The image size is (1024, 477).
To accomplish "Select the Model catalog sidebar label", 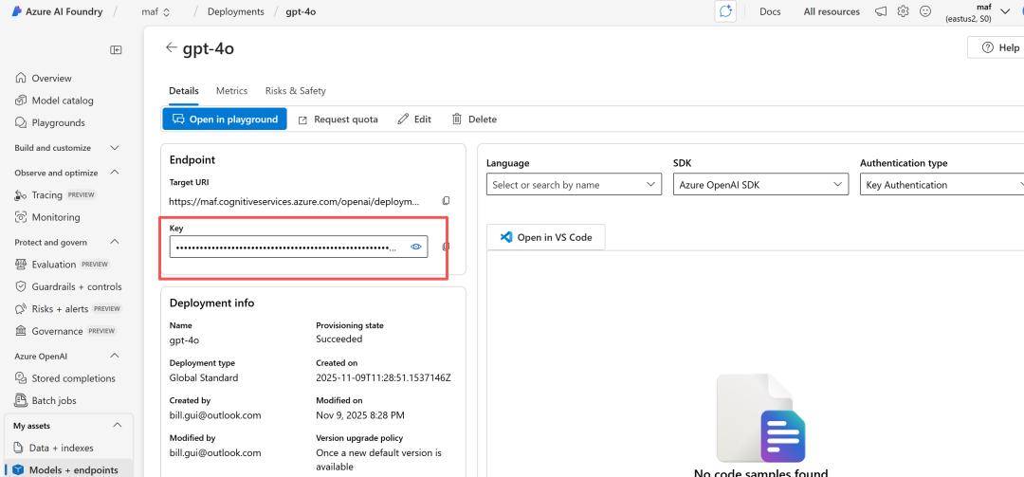I will (x=63, y=101).
